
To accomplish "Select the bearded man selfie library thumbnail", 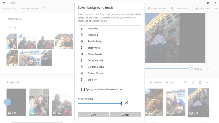I will (x=29, y=58).
